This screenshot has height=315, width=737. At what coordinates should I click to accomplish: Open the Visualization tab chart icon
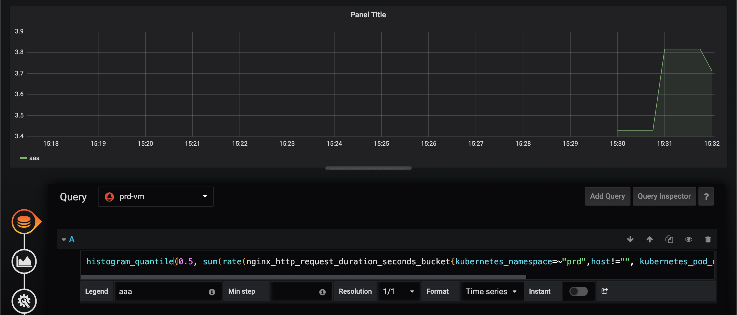[x=24, y=261]
